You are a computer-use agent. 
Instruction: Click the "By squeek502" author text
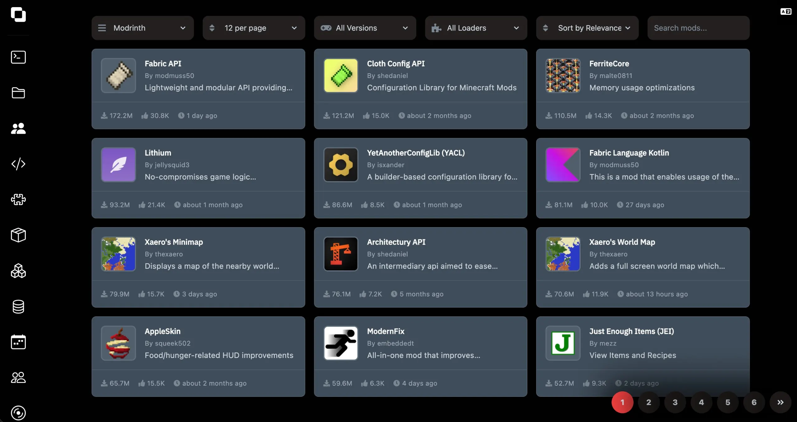(x=167, y=343)
